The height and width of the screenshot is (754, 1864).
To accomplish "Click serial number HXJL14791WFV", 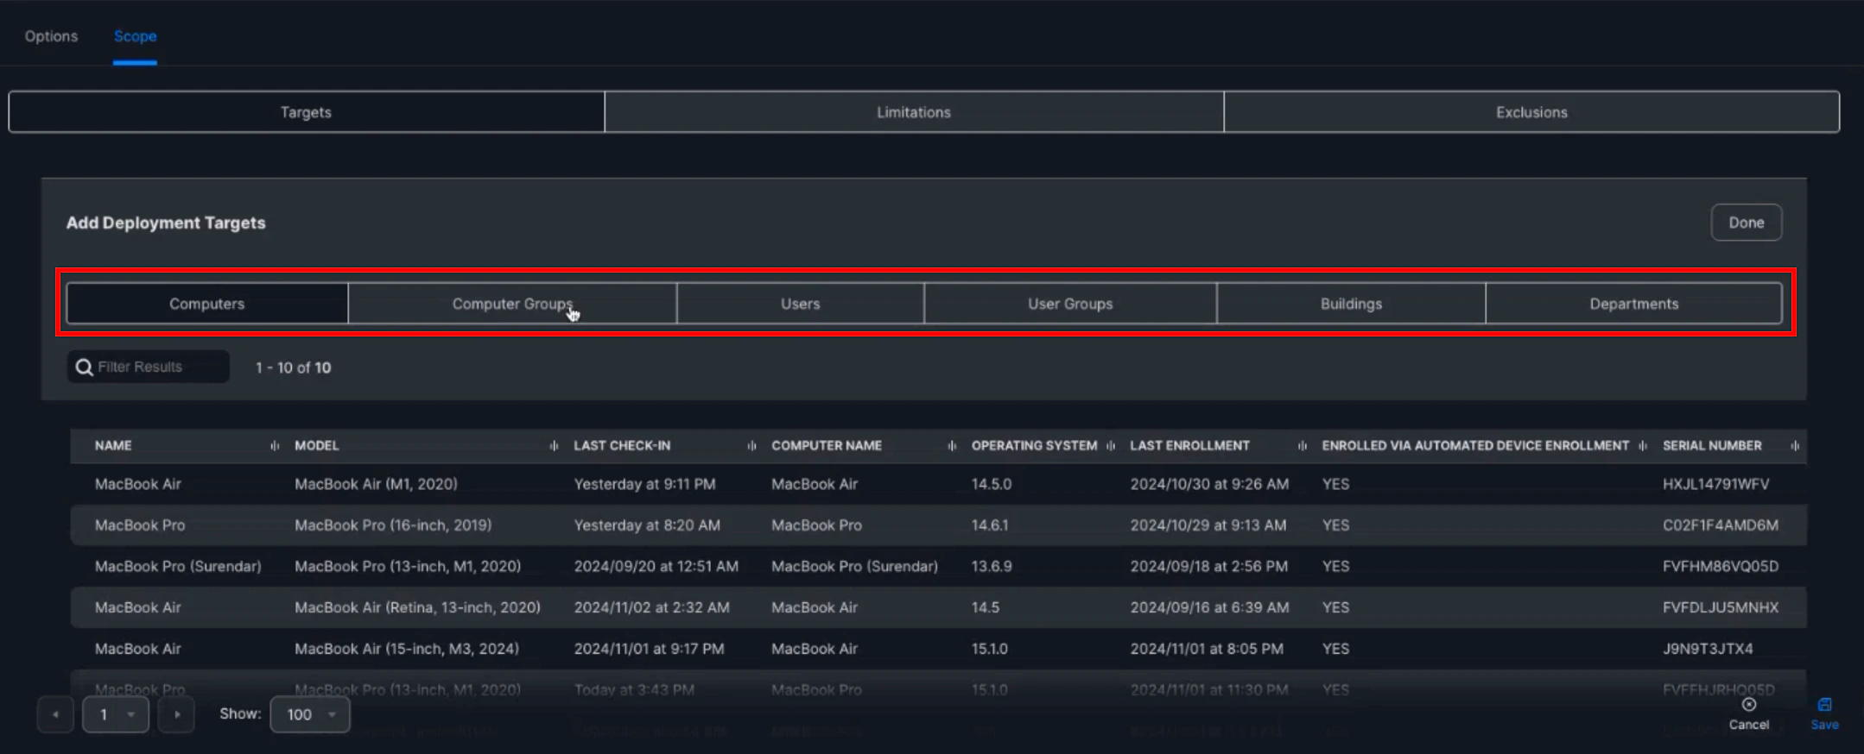I will 1715,484.
